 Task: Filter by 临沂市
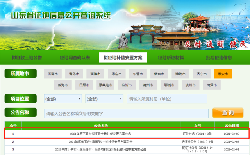(127, 85)
